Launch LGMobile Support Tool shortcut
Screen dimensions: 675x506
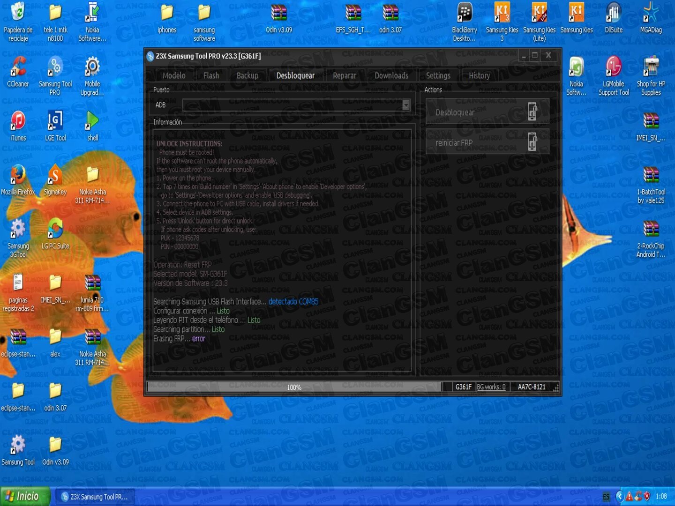pos(614,76)
